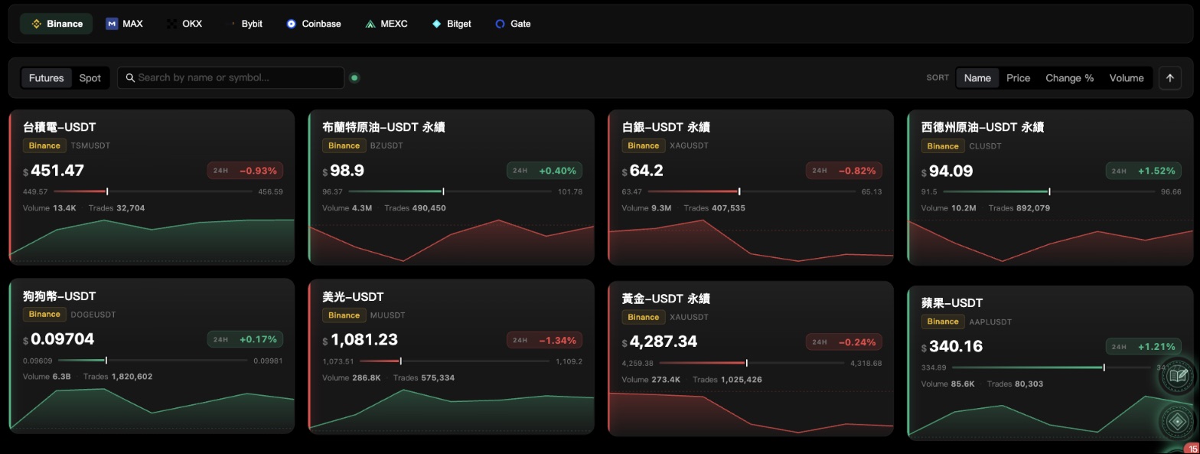Click the 4,287.34 price on the XAUUSDT card
Viewport: 1200px width, 454px height.
click(664, 341)
